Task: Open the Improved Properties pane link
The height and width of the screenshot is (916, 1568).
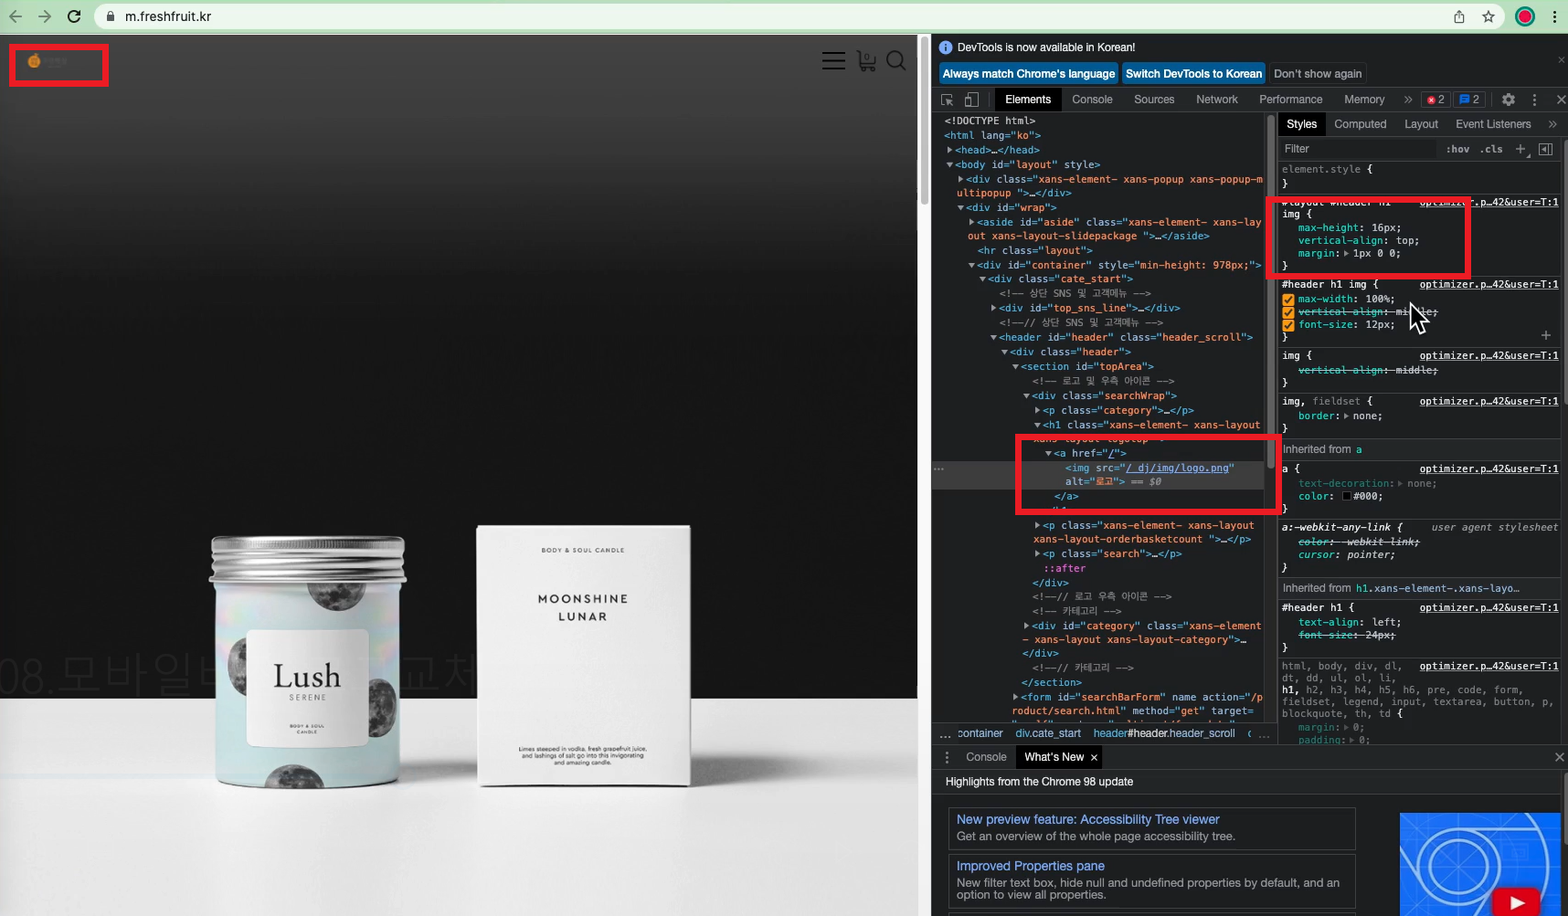Action: coord(1030,866)
